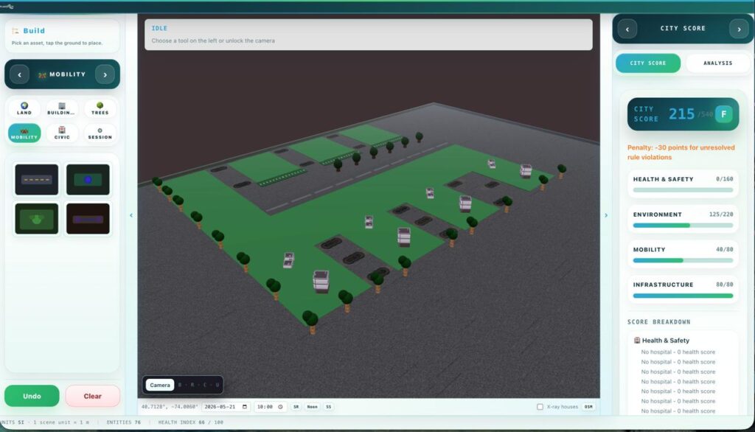Viewport: 755px width, 432px height.
Task: Click the Score Breakdown heading
Action: coord(658,321)
